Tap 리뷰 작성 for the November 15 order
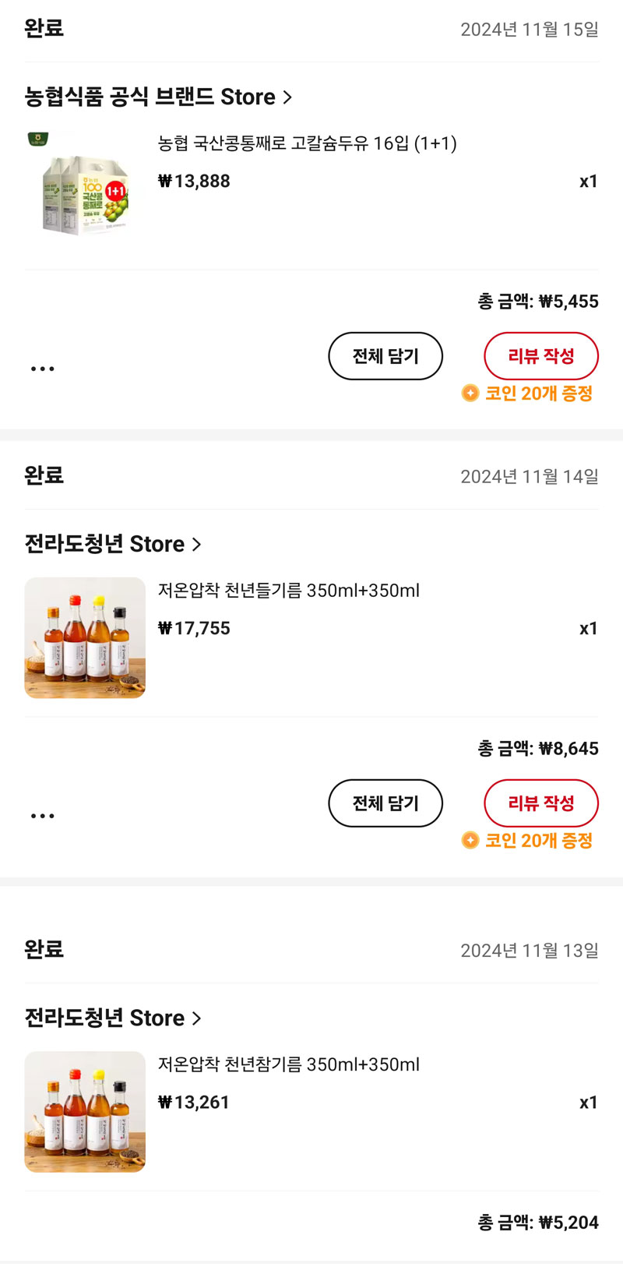 pos(541,356)
